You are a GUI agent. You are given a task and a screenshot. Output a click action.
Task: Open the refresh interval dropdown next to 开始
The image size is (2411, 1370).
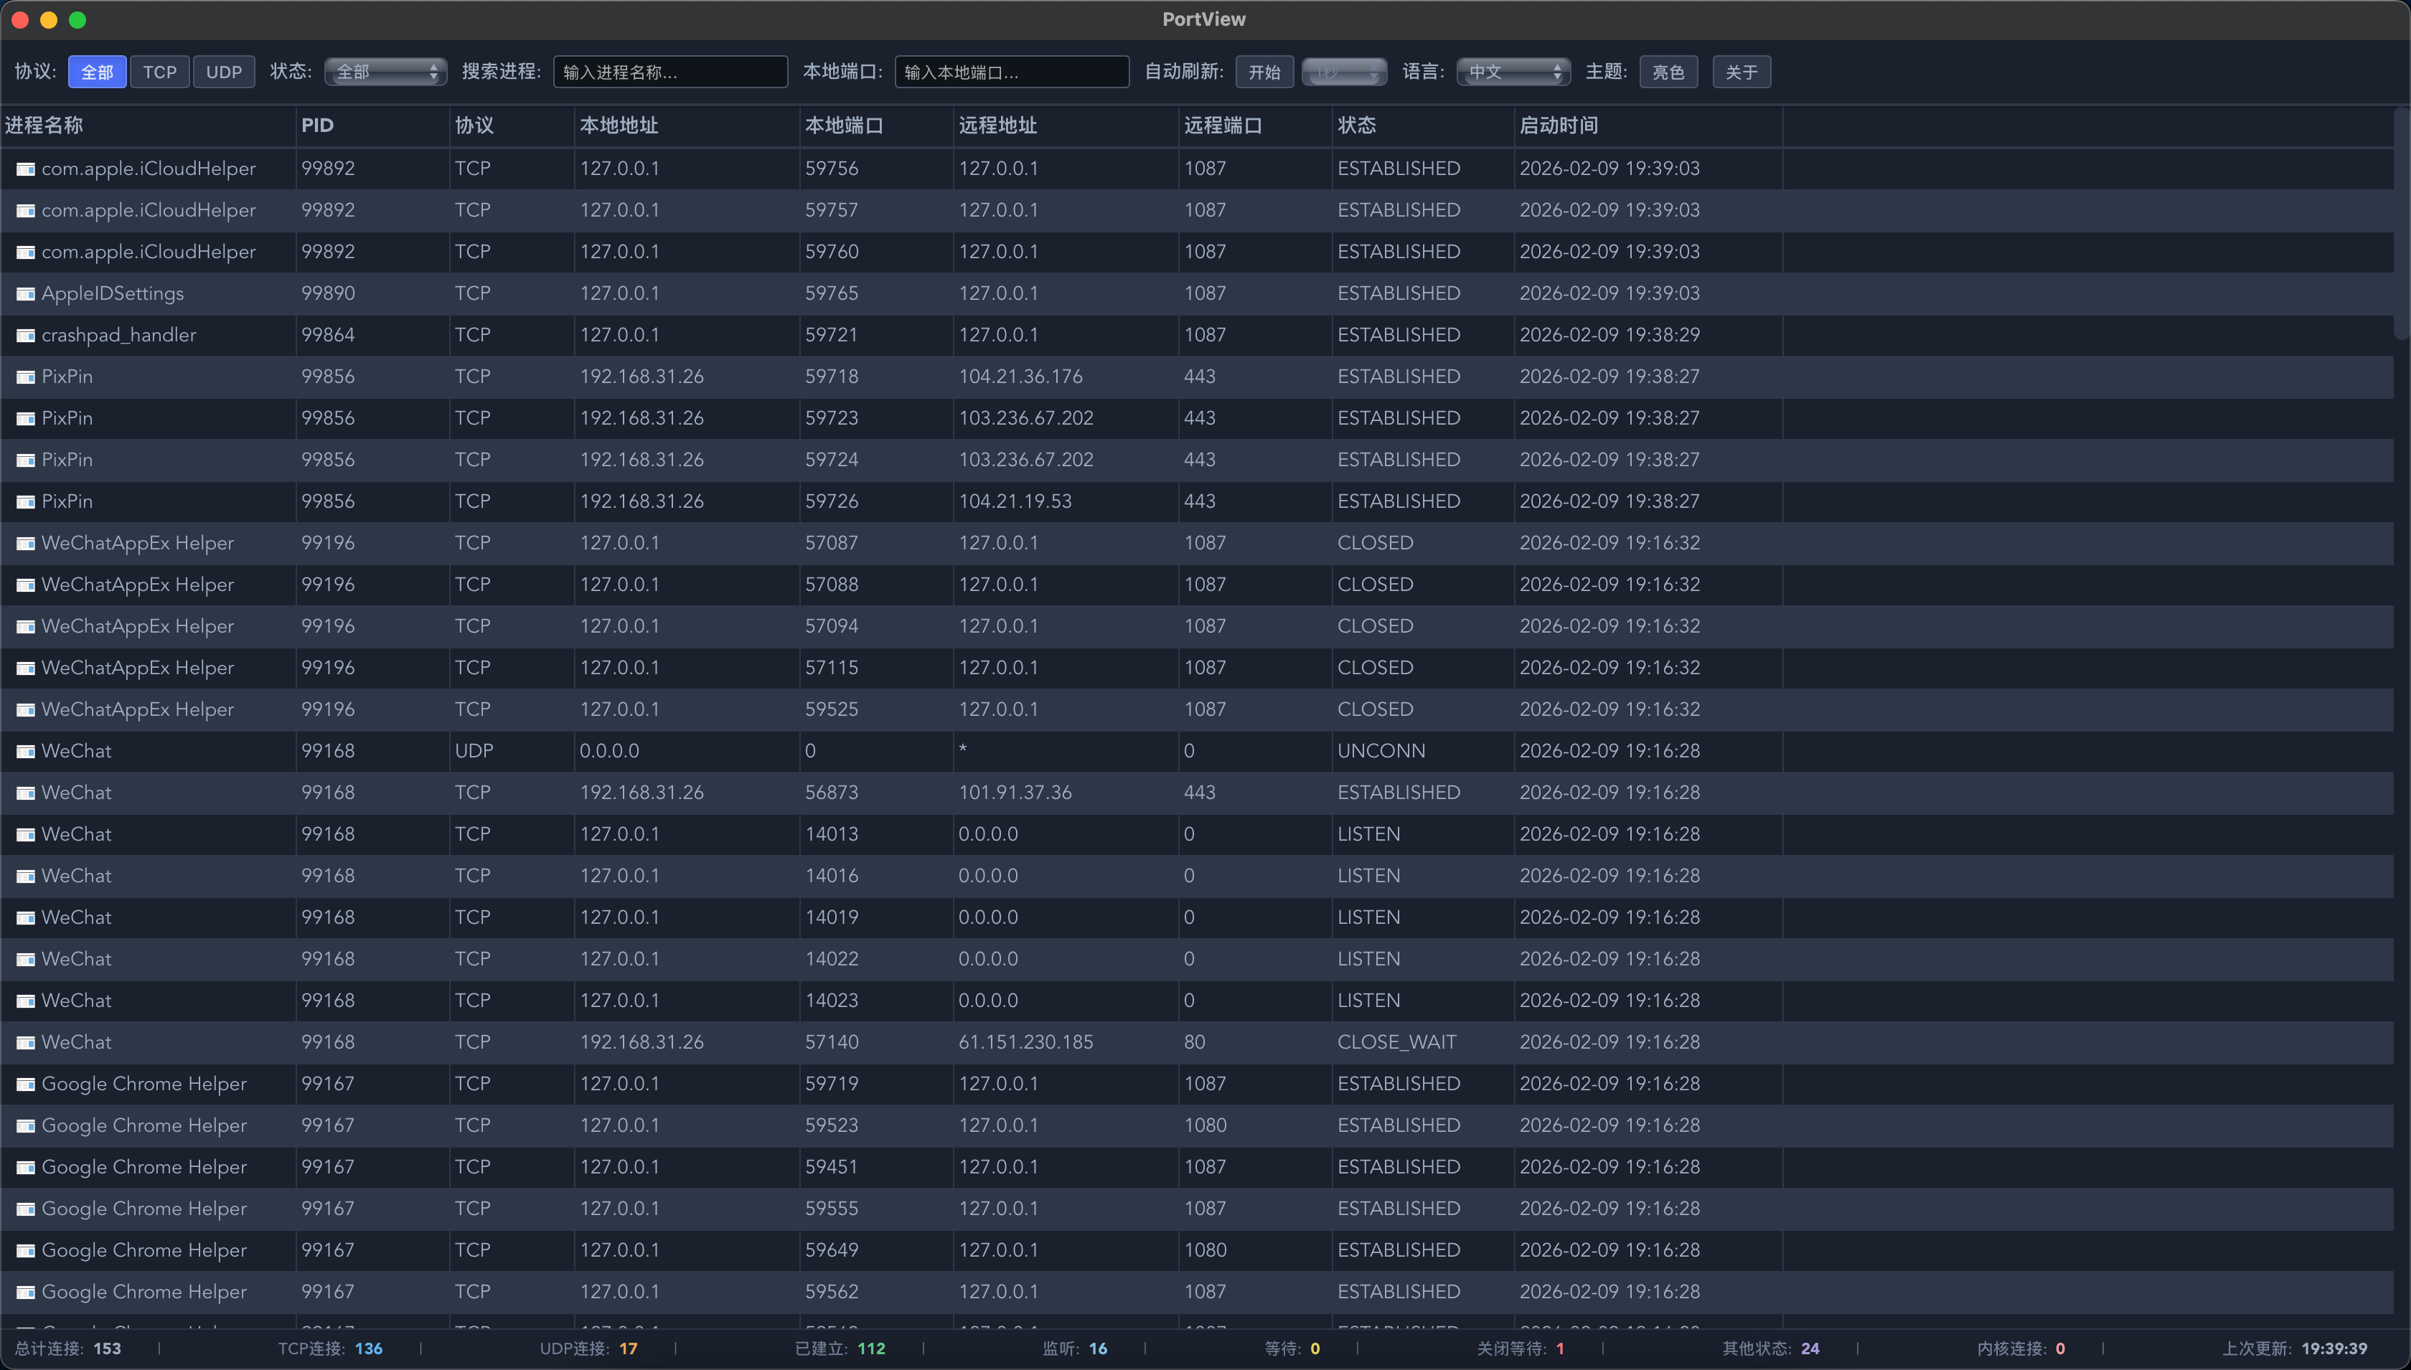coord(1344,72)
